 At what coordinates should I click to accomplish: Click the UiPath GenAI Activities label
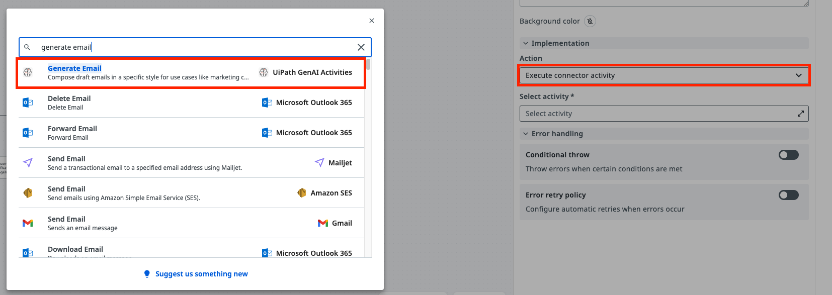point(312,72)
